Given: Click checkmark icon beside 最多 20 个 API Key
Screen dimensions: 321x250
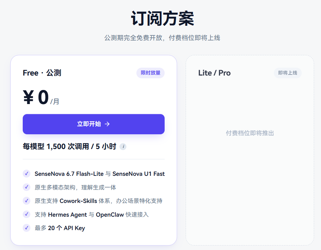Looking at the screenshot, I should click(x=27, y=228).
